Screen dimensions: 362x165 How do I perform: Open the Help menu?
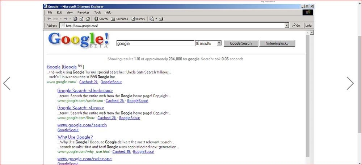(109, 12)
